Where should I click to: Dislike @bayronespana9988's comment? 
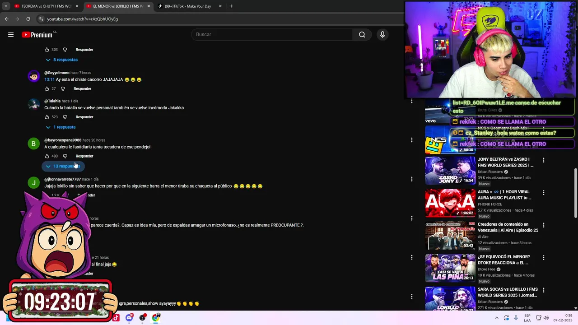tap(65, 156)
